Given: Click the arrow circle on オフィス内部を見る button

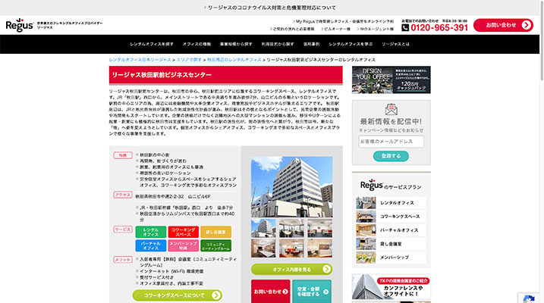Looking at the screenshot, I should tap(326, 269).
